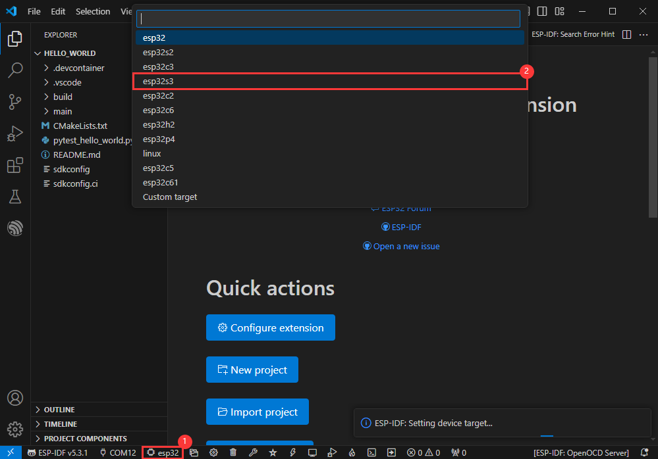The width and height of the screenshot is (658, 459).
Task: Open the CMakeLists.txt file
Action: point(80,126)
